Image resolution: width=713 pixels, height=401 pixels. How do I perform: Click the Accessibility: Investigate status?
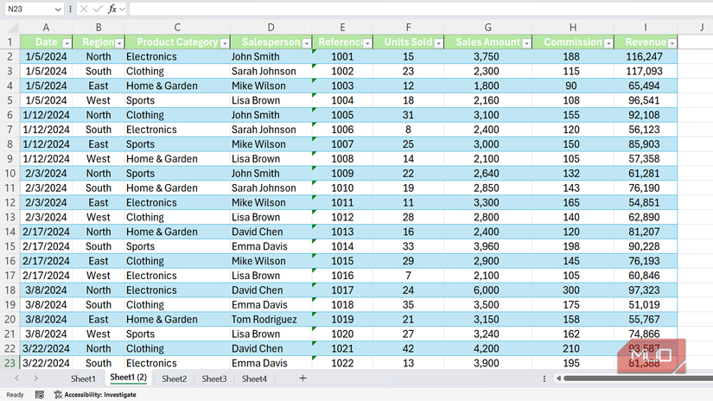point(95,395)
